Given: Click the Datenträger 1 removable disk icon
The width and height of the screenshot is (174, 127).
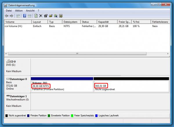Looking at the screenshot, I should click(x=8, y=96).
